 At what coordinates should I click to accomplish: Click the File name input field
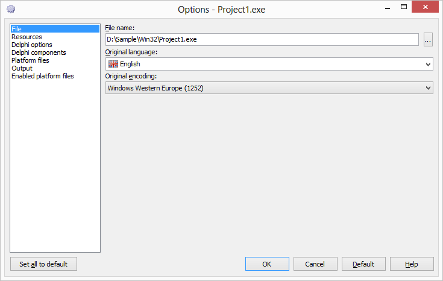(262, 40)
